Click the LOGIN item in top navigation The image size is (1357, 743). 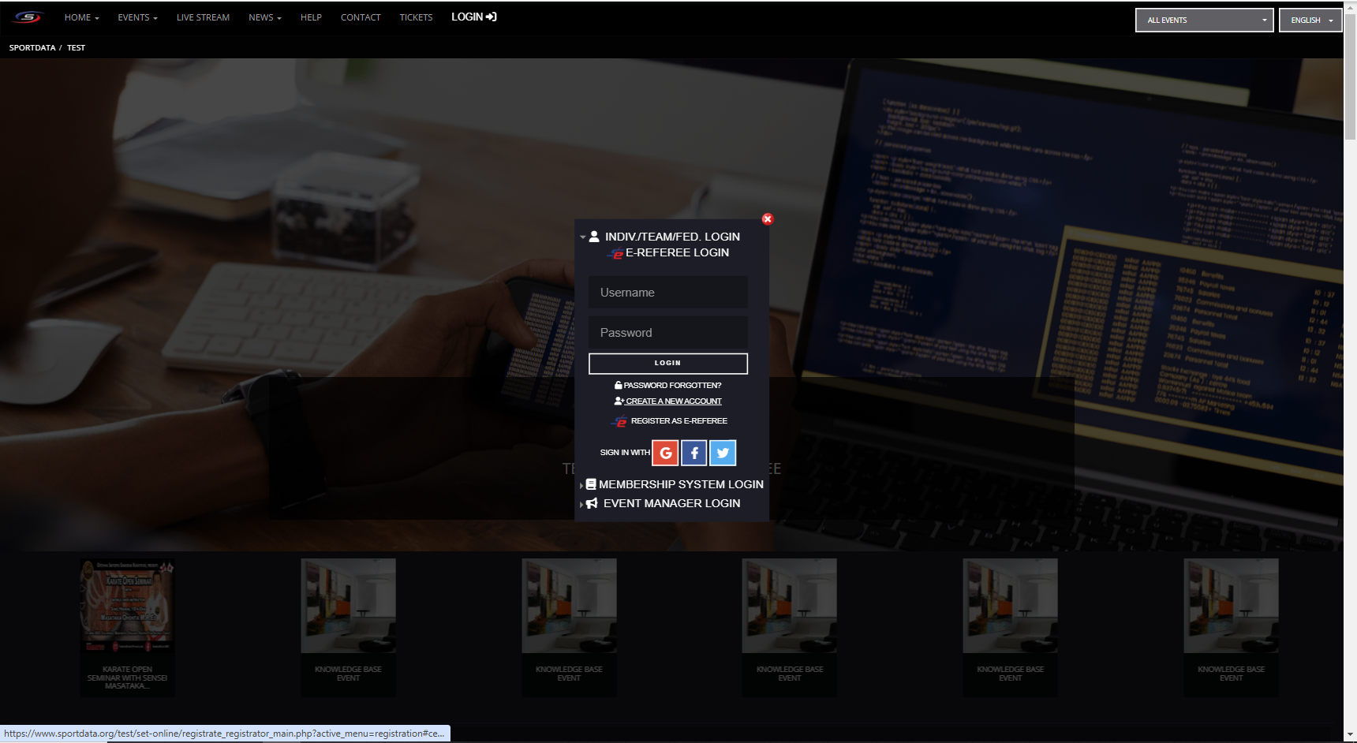(x=473, y=17)
